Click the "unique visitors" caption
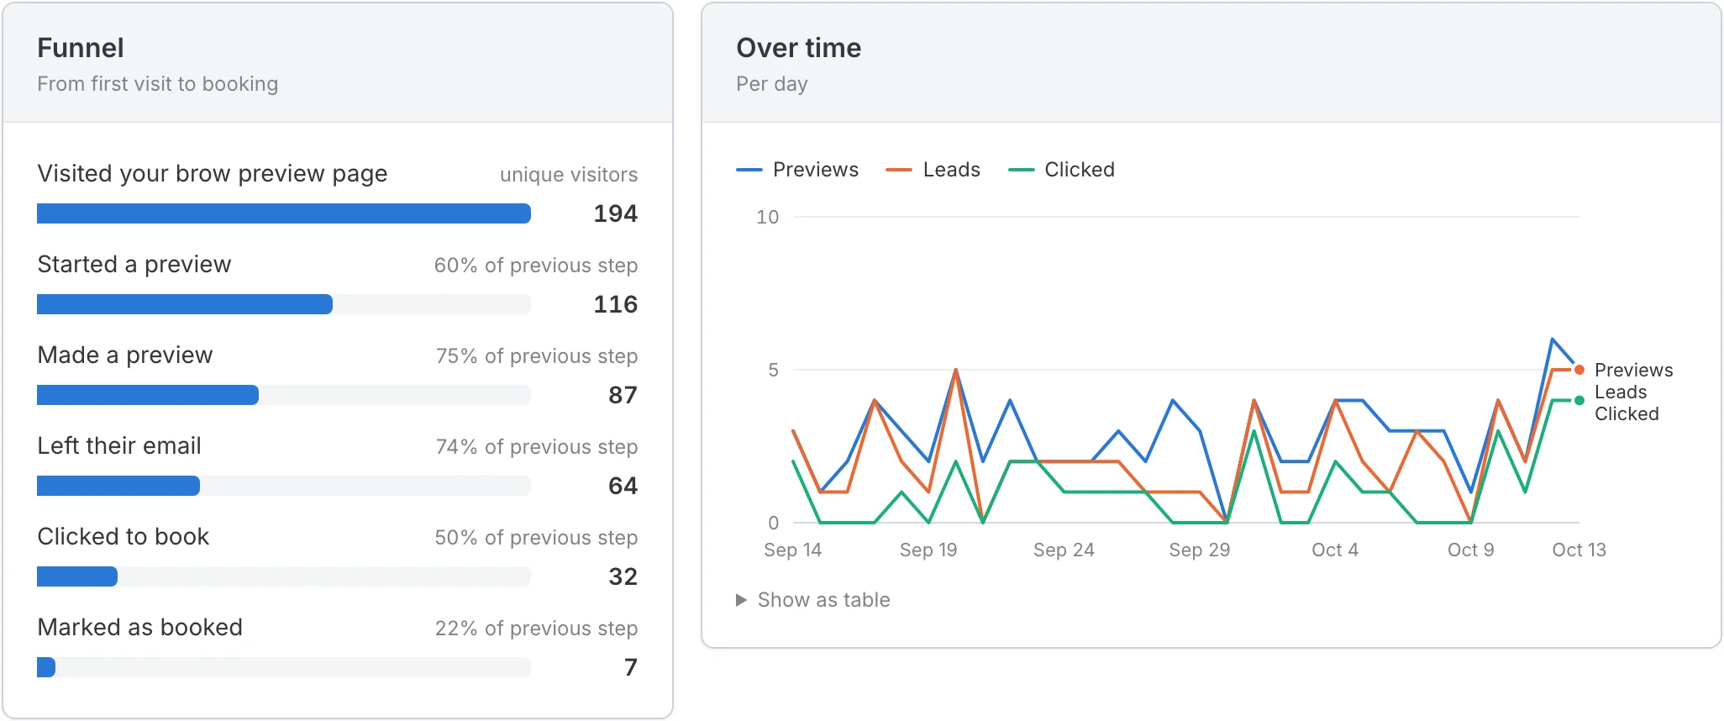 tap(569, 175)
